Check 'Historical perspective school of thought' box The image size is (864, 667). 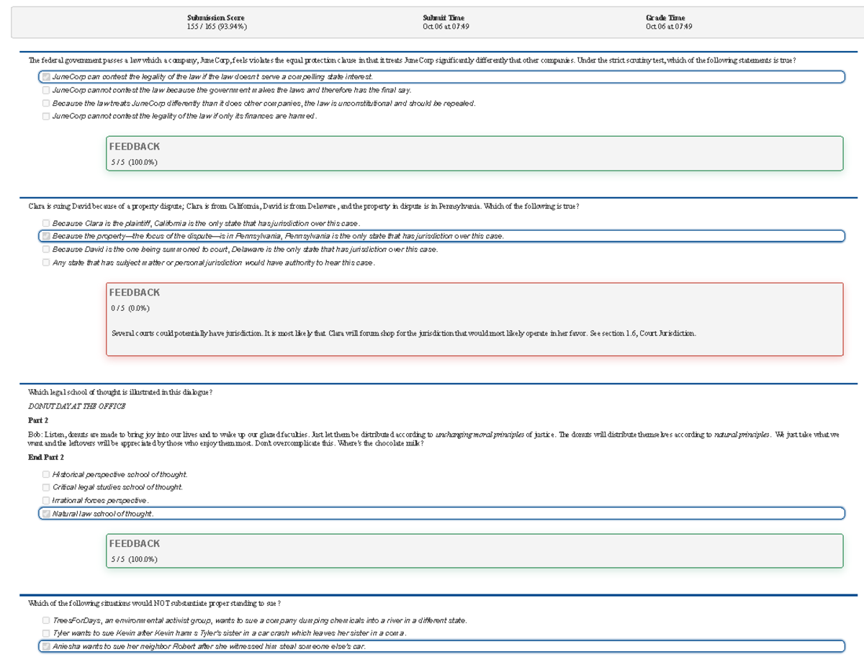46,474
